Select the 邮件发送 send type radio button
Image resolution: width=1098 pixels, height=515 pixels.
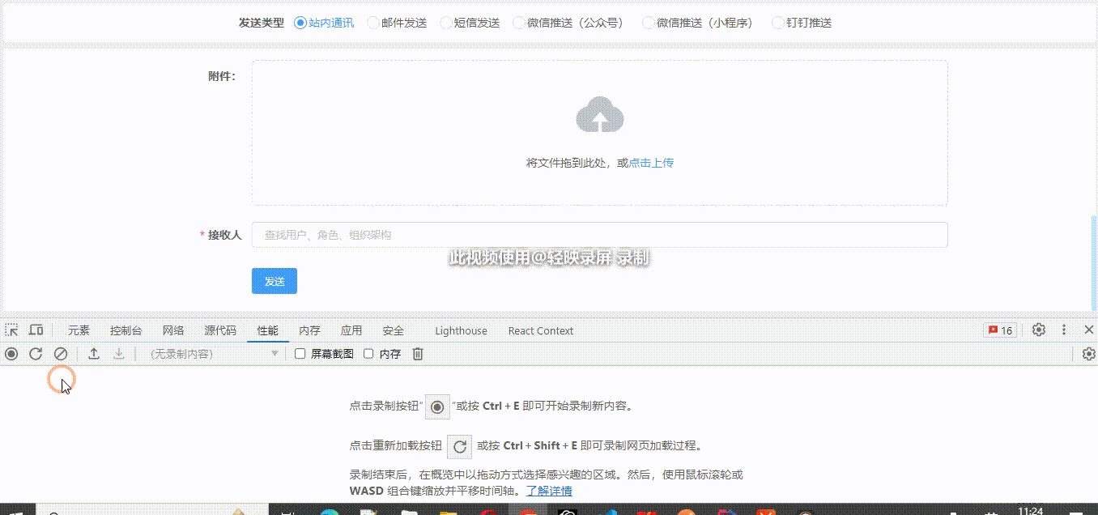pyautogui.click(x=372, y=23)
